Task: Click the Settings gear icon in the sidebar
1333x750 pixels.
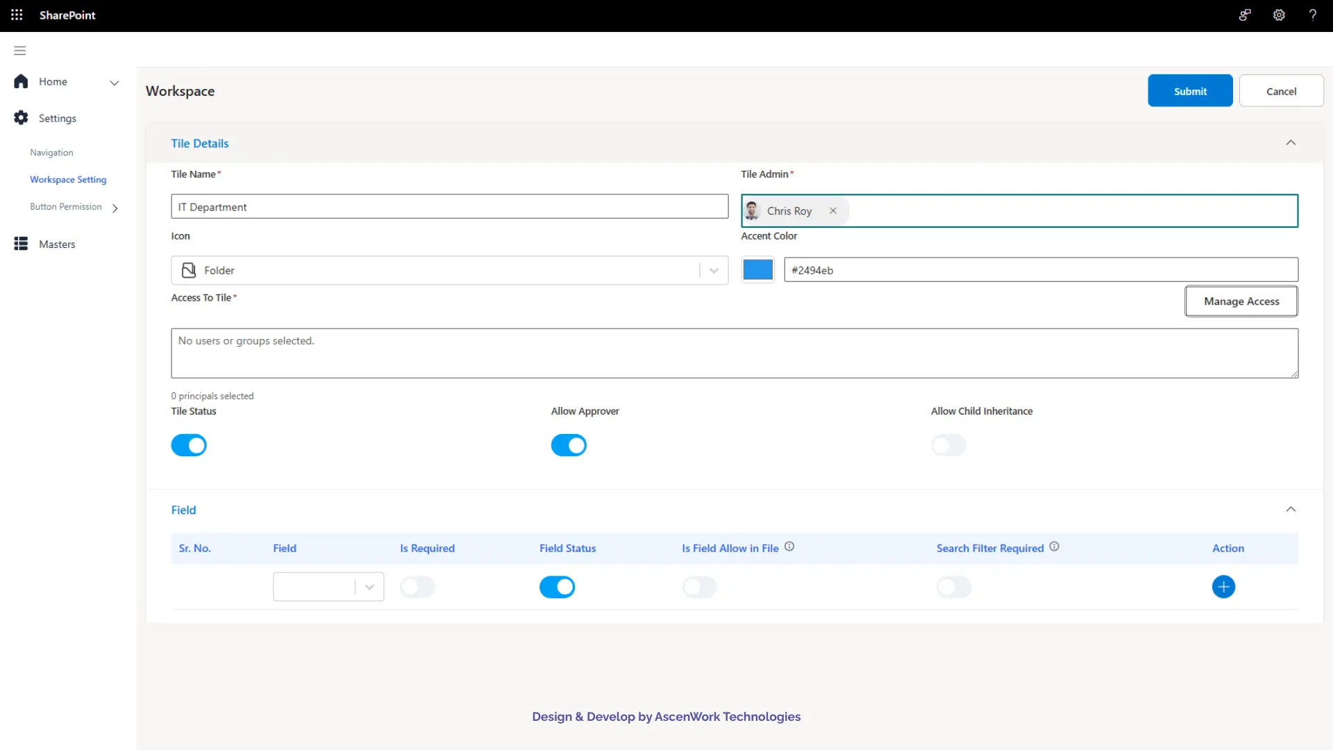Action: pyautogui.click(x=21, y=118)
